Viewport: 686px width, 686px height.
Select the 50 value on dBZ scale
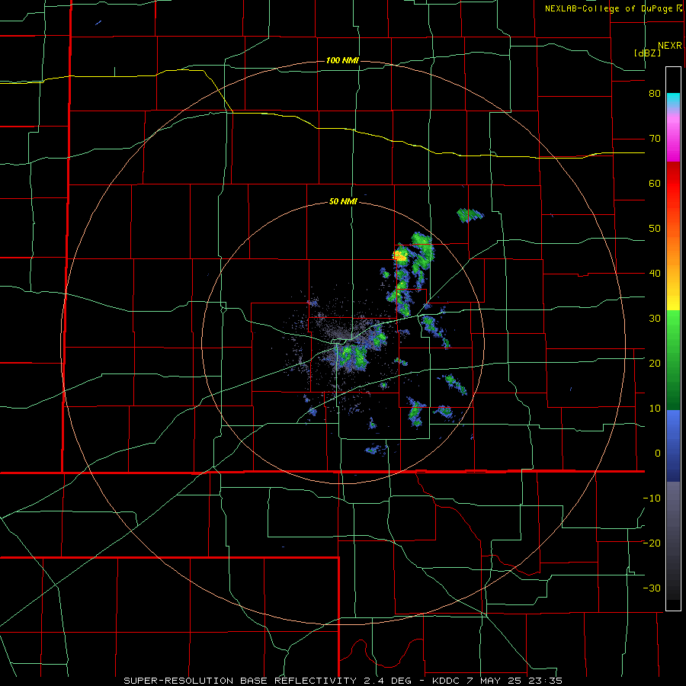pos(655,229)
